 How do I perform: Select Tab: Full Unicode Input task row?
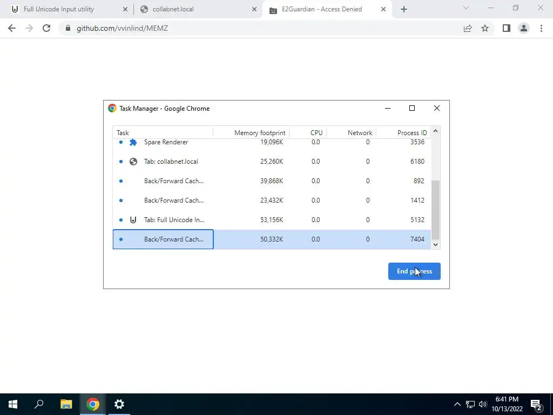(x=272, y=220)
